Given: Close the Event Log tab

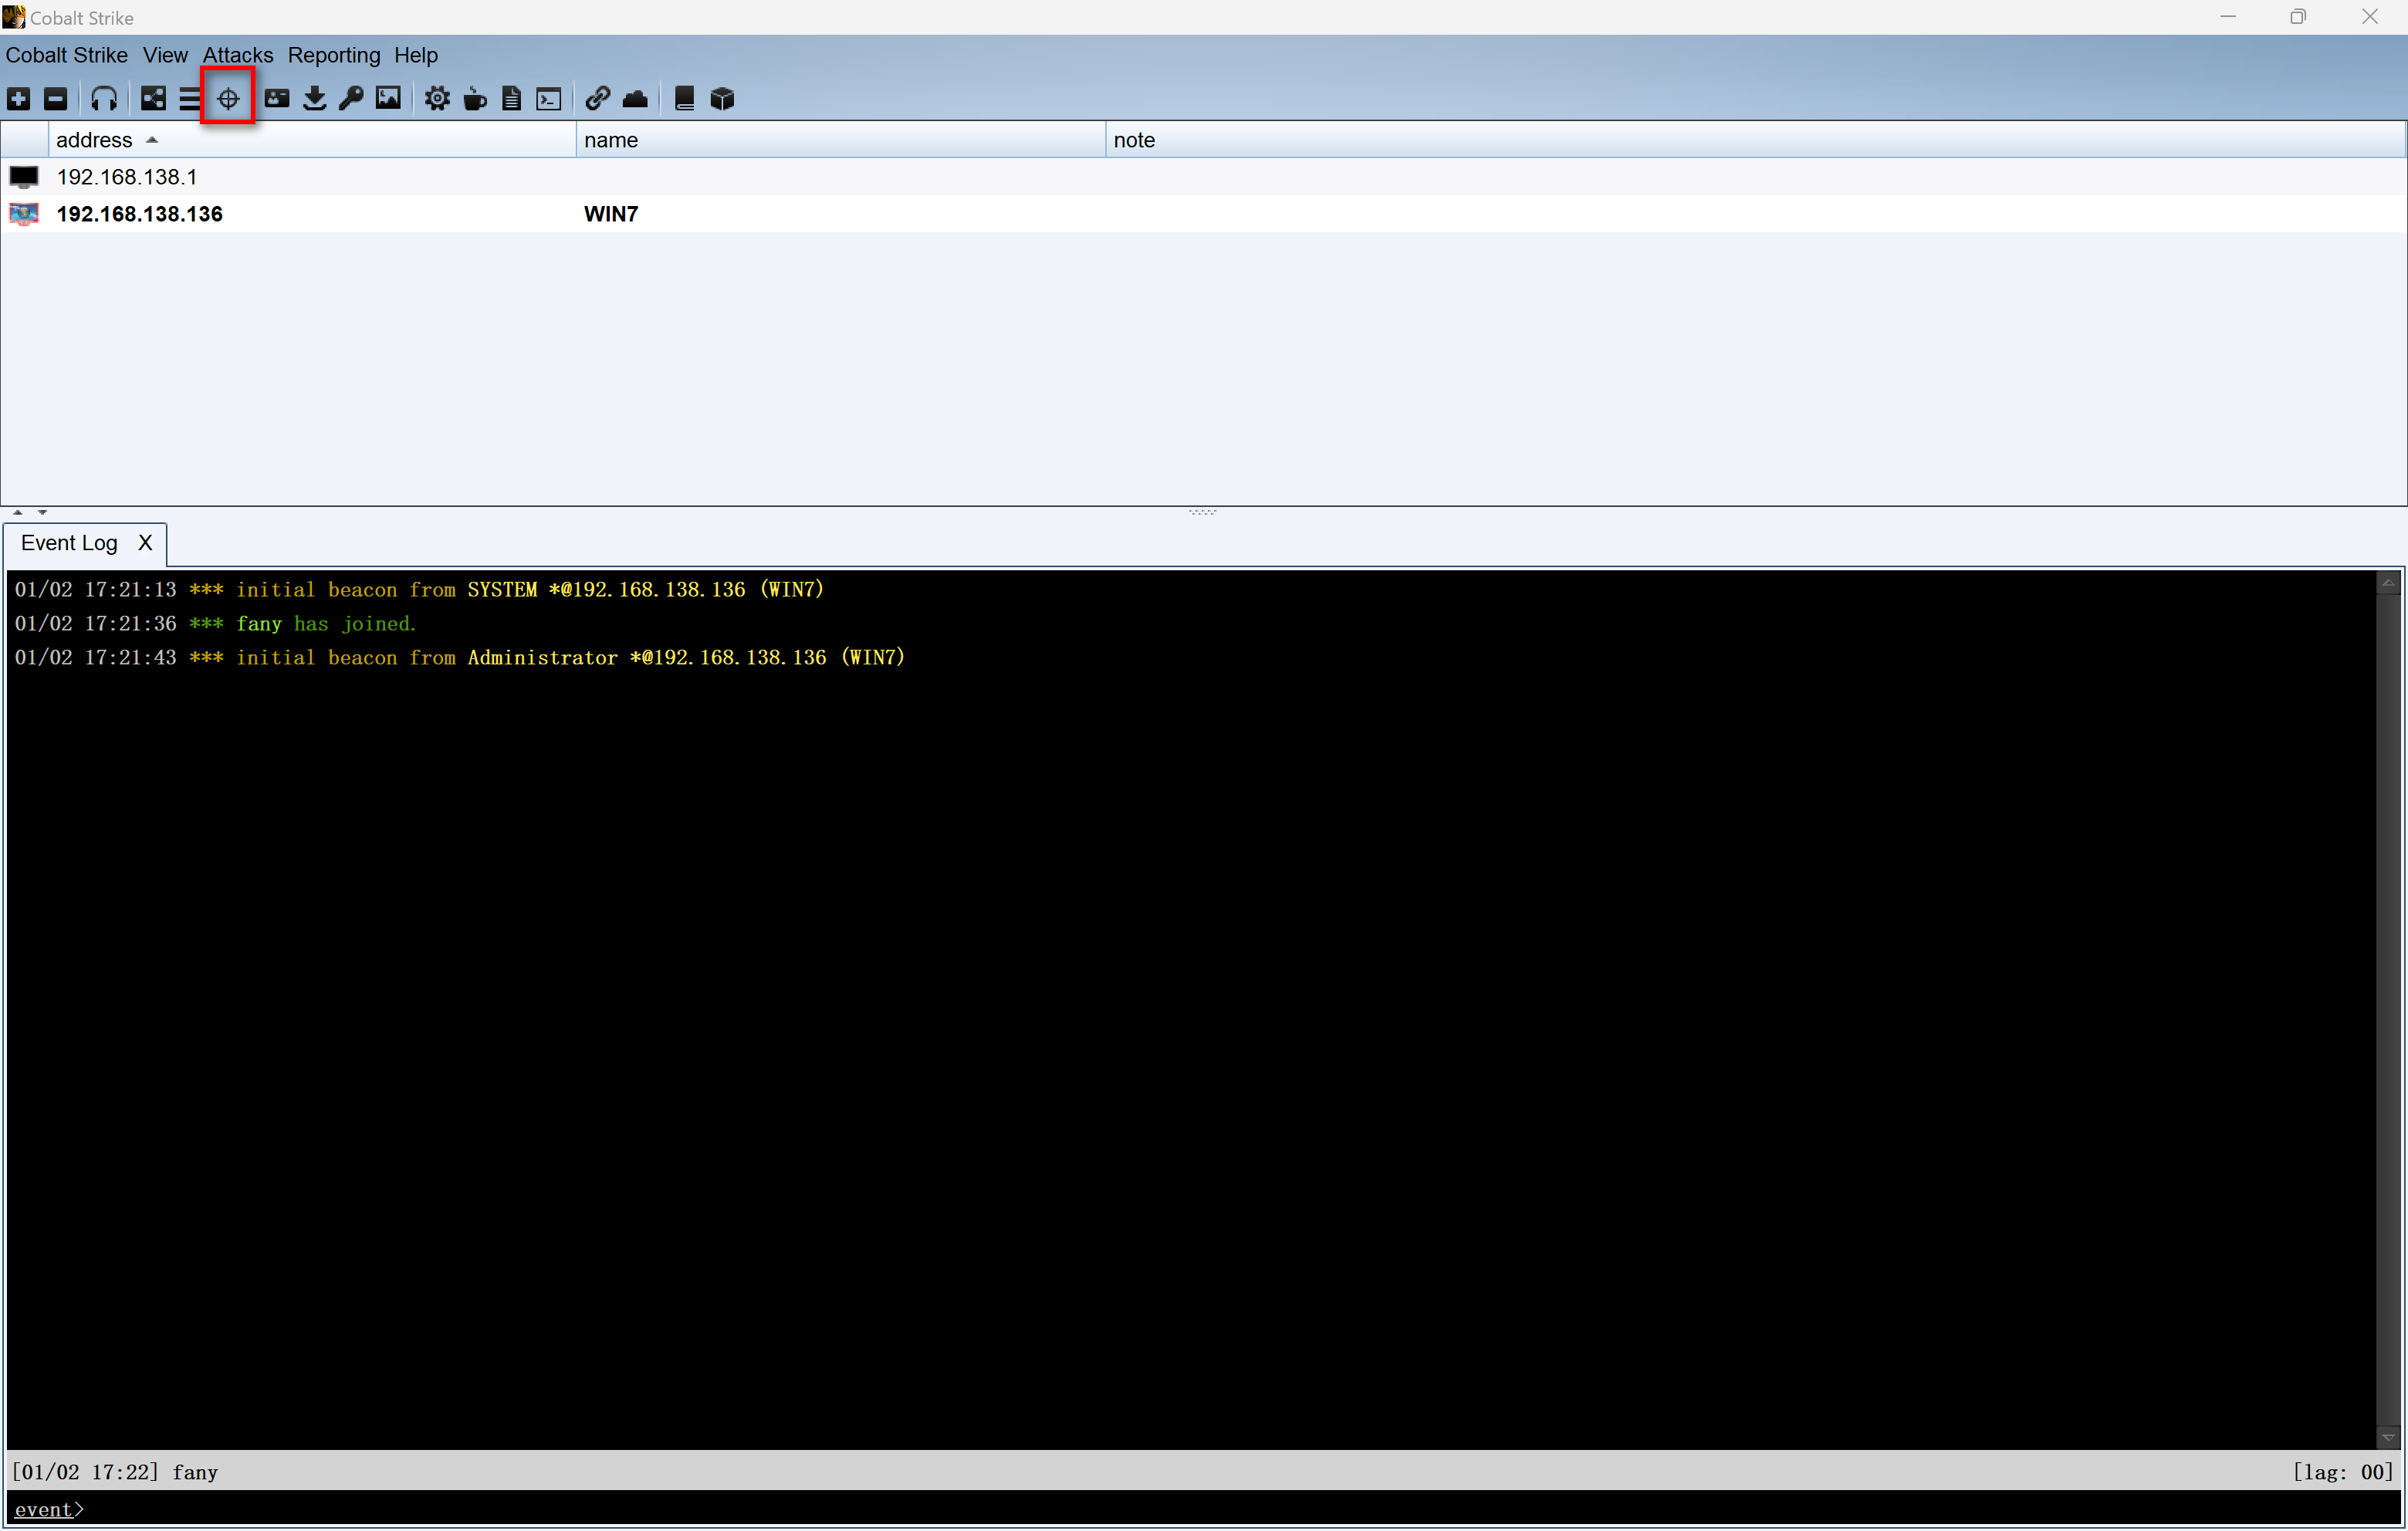Looking at the screenshot, I should pyautogui.click(x=145, y=543).
